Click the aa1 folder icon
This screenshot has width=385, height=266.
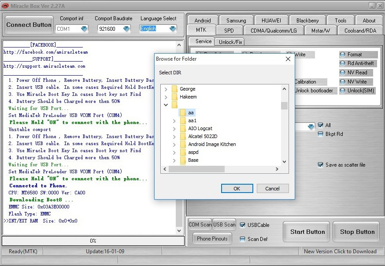(x=183, y=120)
